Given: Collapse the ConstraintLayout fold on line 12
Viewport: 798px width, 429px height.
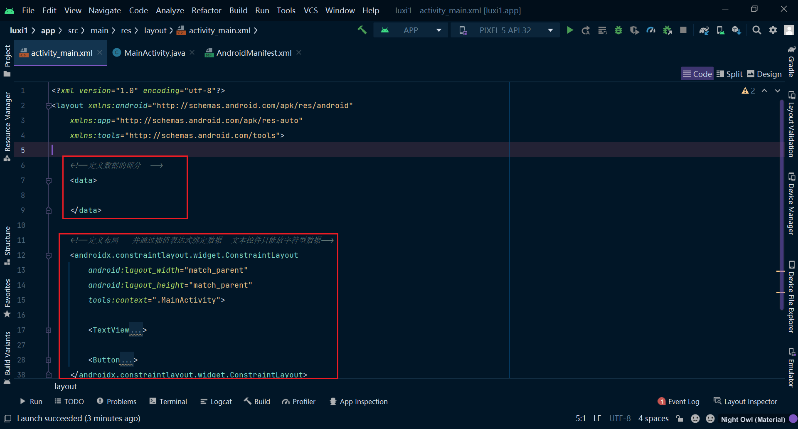Looking at the screenshot, I should (48, 256).
